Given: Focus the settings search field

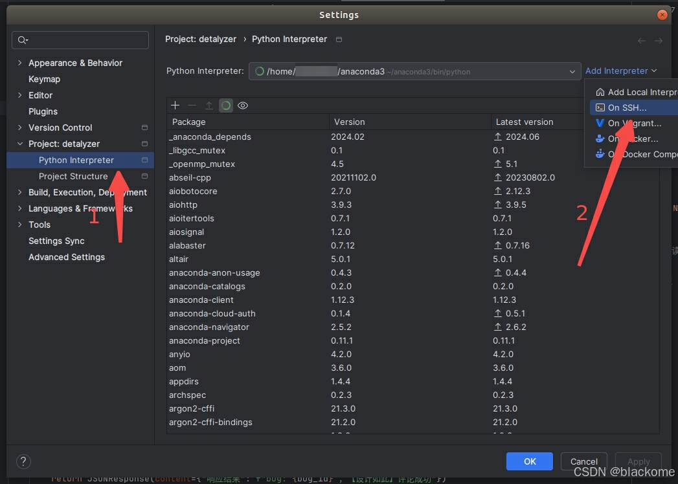Looking at the screenshot, I should [80, 40].
